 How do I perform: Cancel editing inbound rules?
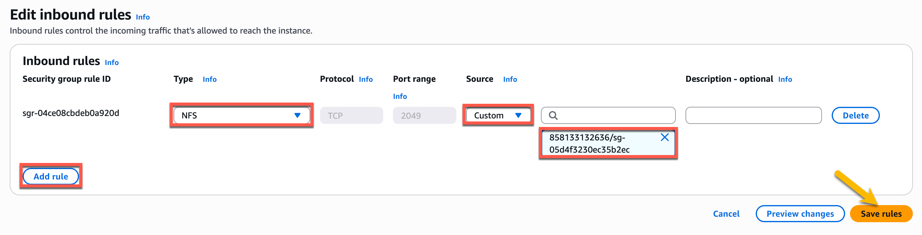[x=726, y=214]
